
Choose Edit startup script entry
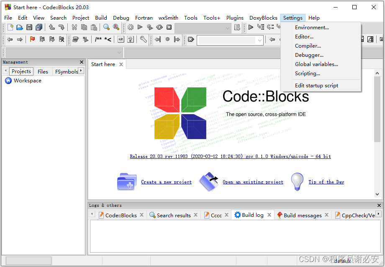coord(316,86)
